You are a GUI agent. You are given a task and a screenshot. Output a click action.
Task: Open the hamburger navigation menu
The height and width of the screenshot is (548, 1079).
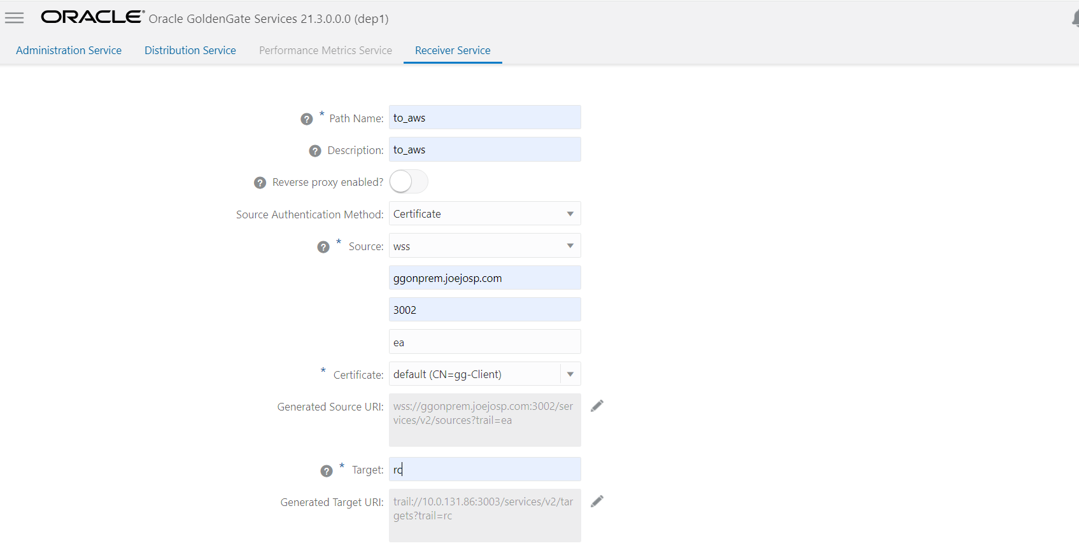14,18
